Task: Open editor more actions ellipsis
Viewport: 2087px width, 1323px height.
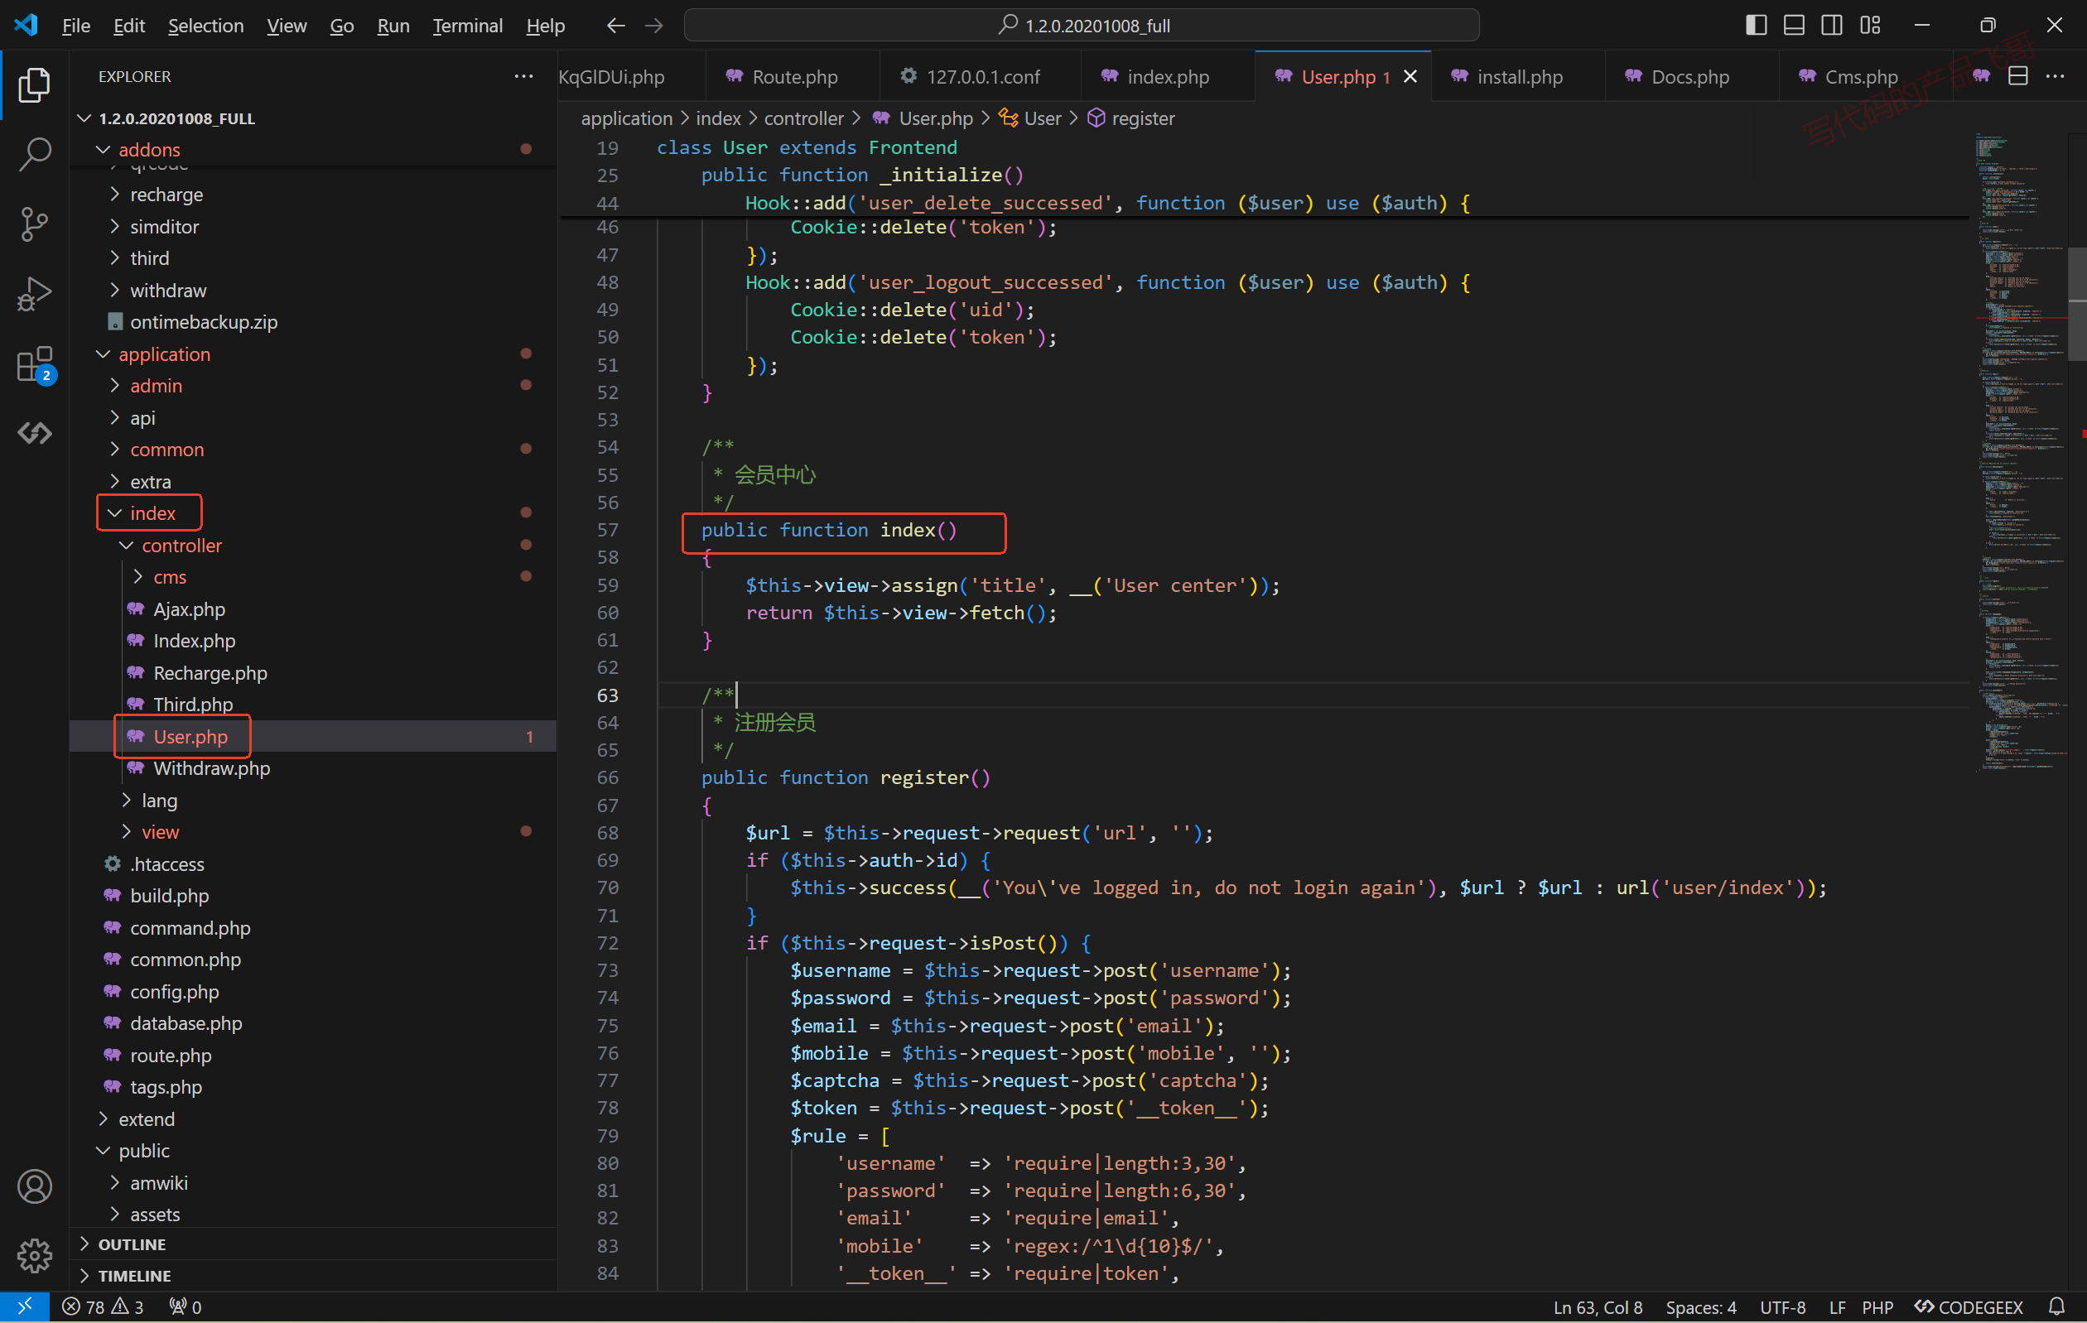Action: [x=2055, y=76]
